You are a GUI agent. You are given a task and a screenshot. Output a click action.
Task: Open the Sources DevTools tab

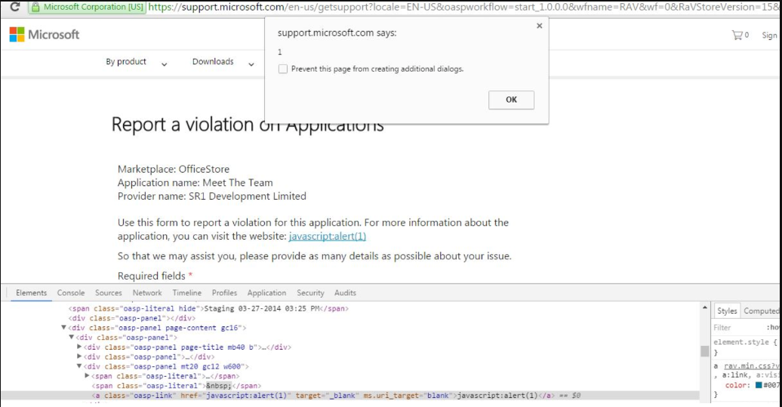point(108,293)
